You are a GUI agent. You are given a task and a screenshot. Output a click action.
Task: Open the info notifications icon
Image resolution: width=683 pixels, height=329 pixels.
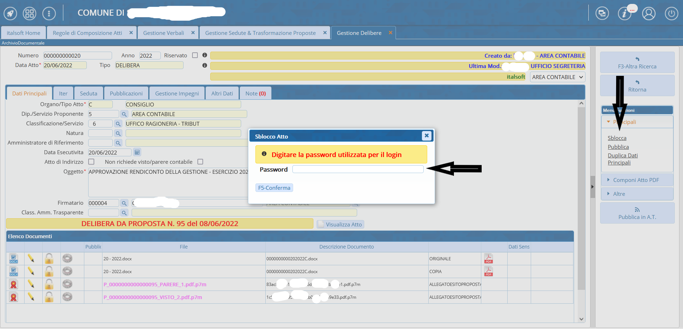[x=625, y=14]
